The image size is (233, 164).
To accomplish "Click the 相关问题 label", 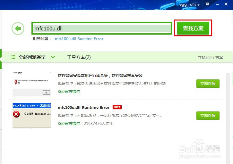I will coord(42,39).
